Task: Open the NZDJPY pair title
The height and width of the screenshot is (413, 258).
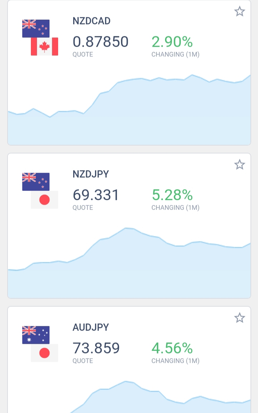Action: [90, 174]
